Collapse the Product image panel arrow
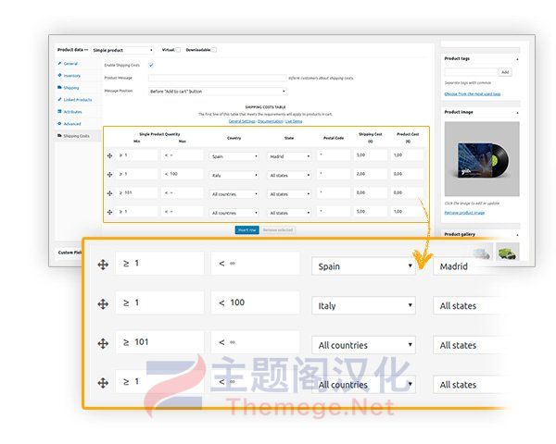 coord(517,113)
